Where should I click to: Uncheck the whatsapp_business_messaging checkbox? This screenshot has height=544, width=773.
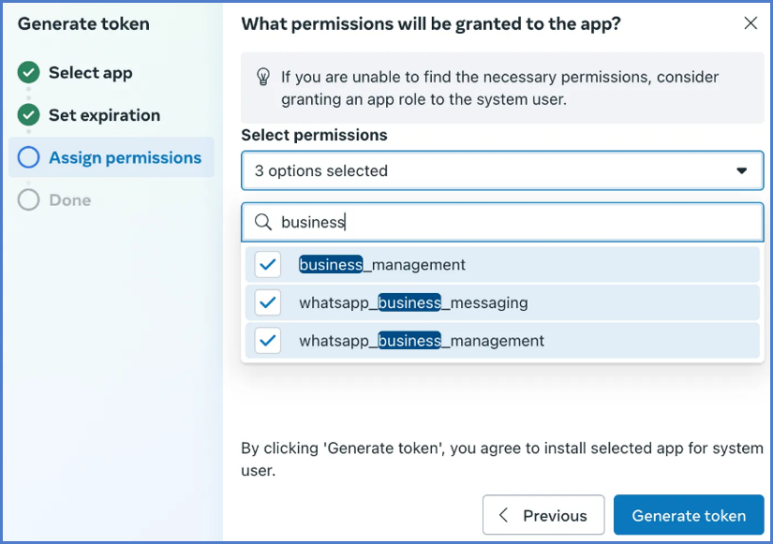(x=268, y=302)
